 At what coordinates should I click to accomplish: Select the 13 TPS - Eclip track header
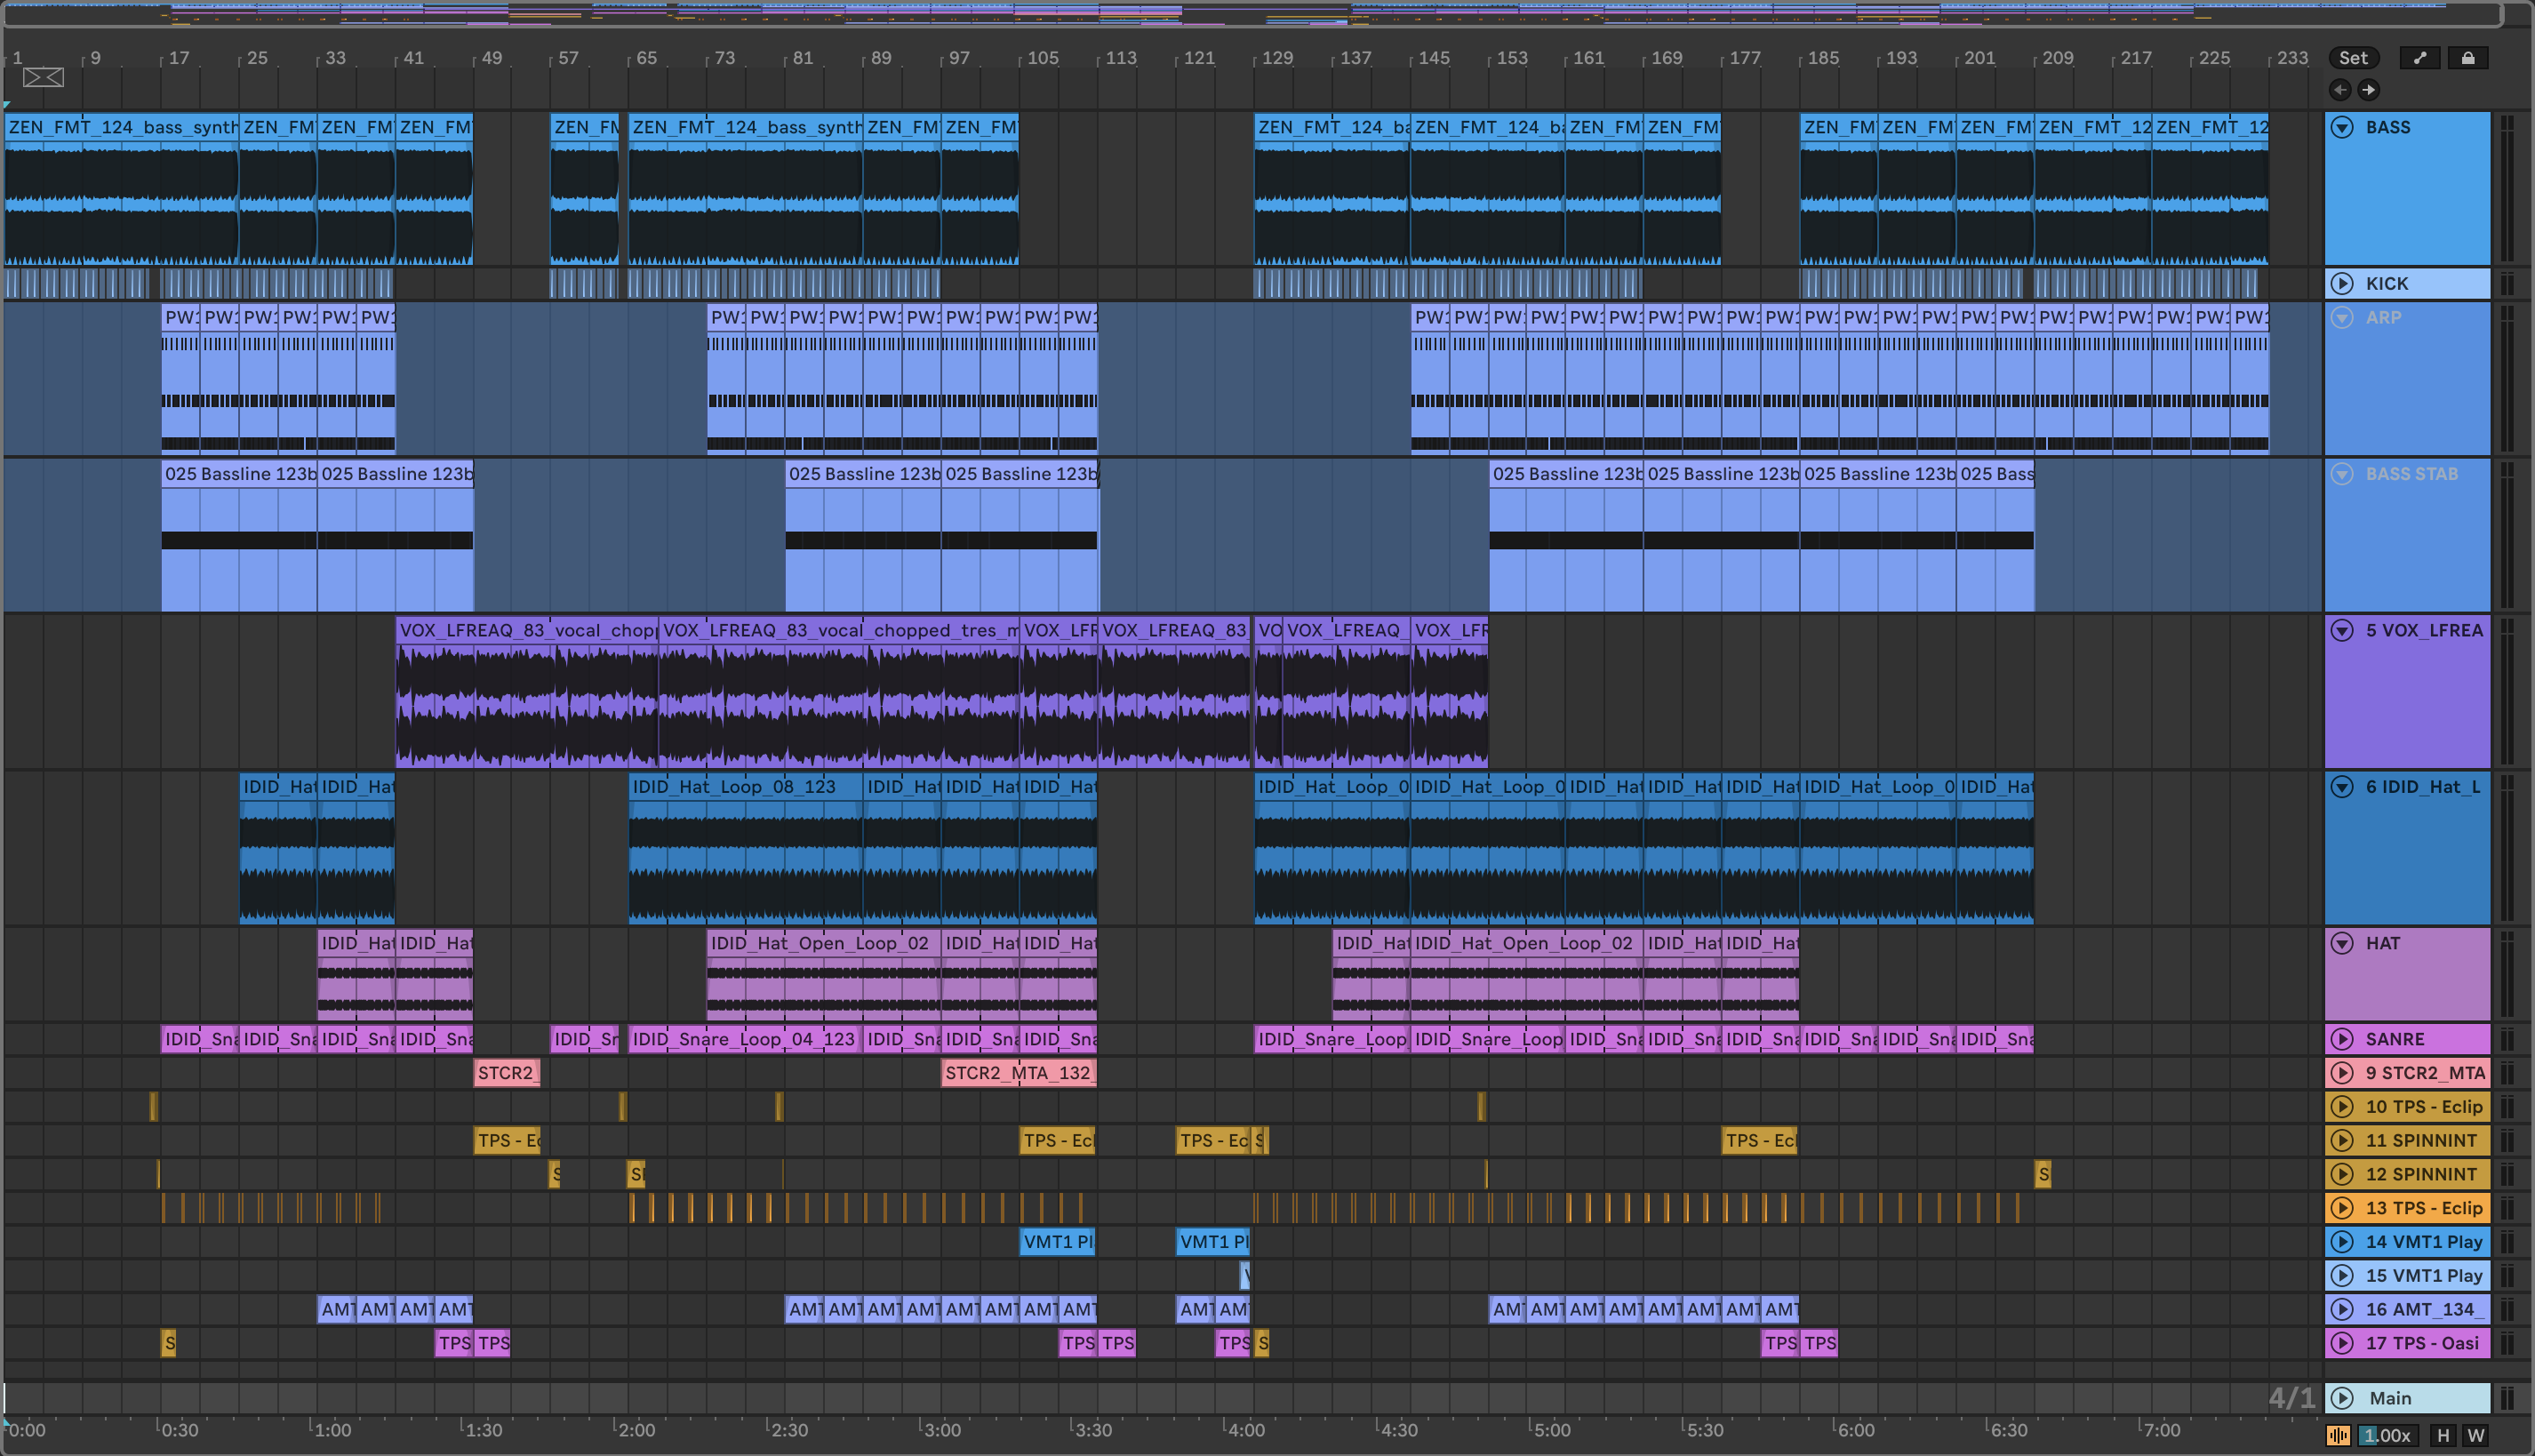[x=2423, y=1208]
